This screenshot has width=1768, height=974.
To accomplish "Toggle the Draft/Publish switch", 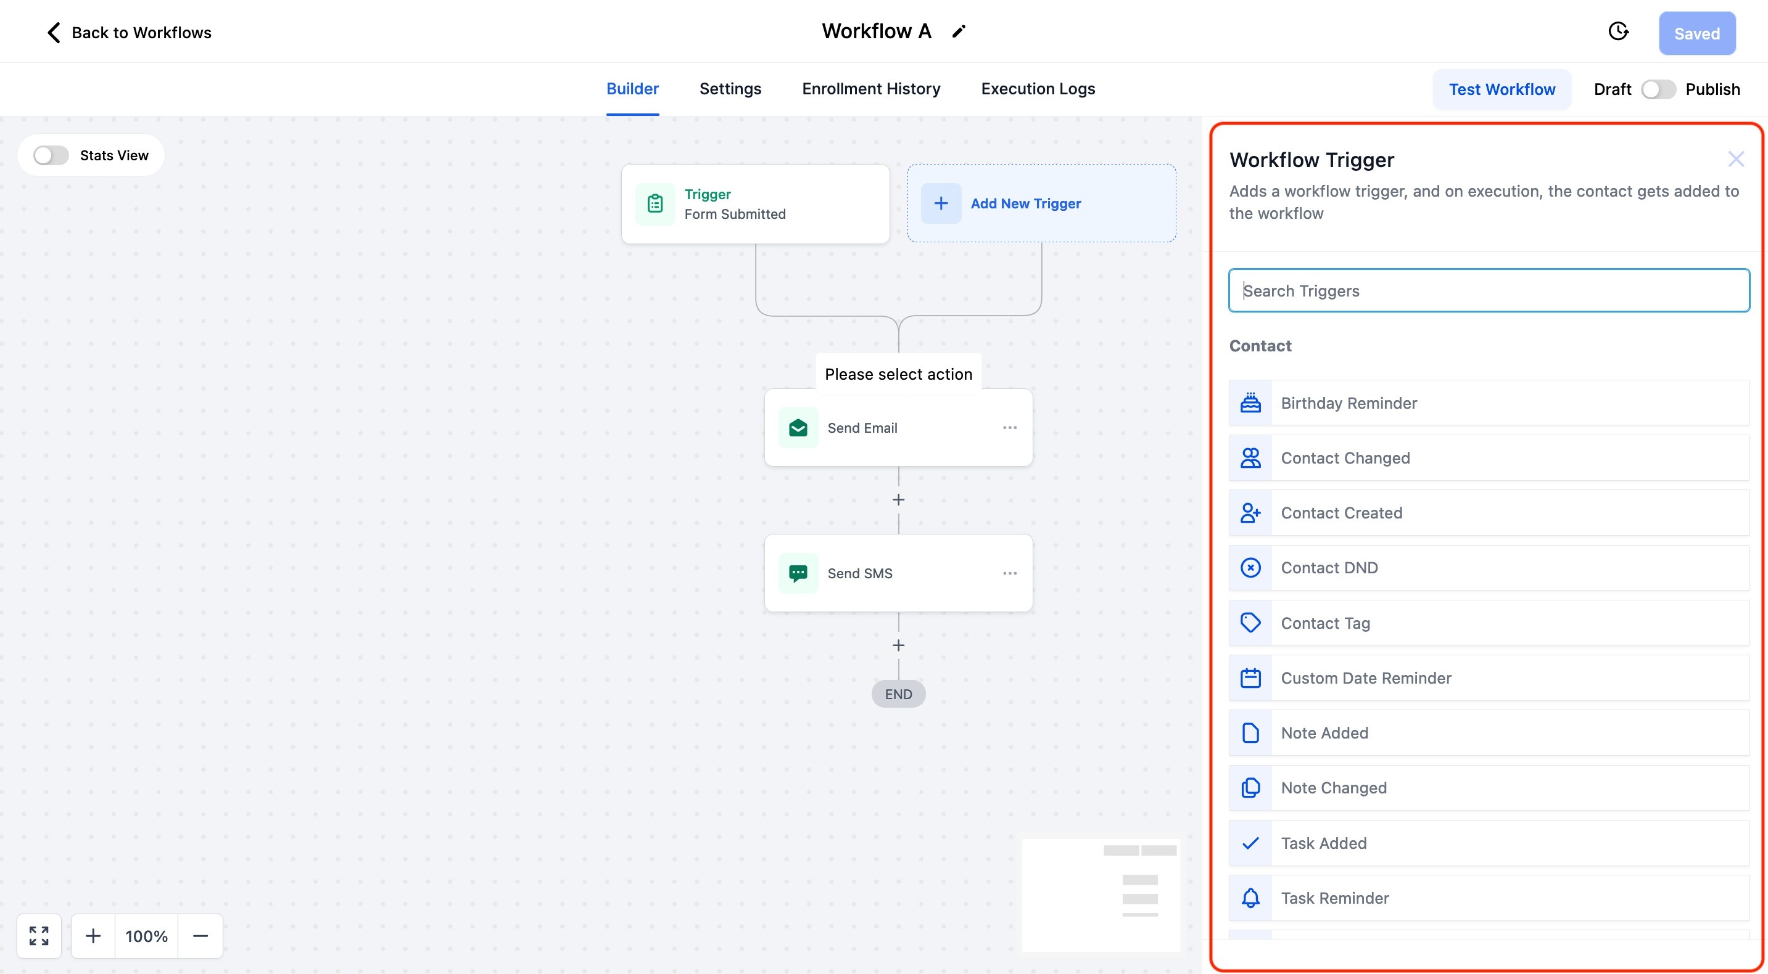I will (x=1658, y=90).
